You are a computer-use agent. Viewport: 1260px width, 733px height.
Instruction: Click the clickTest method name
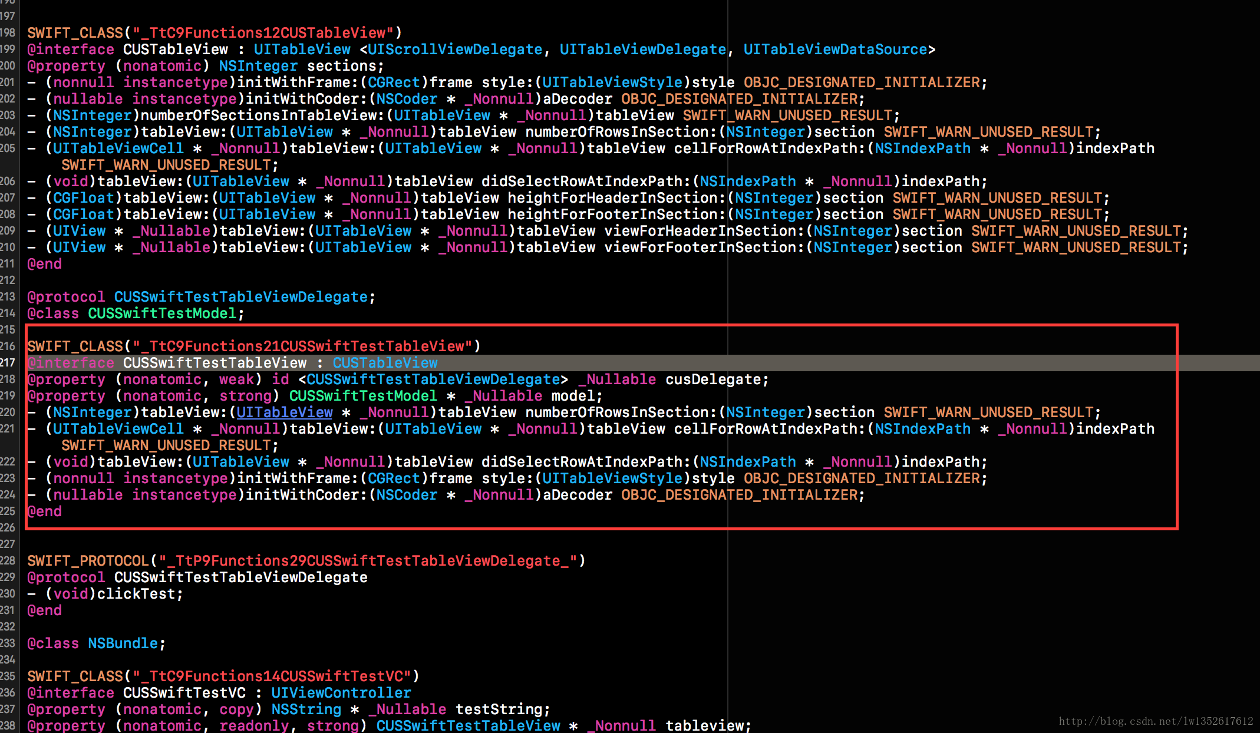click(136, 594)
